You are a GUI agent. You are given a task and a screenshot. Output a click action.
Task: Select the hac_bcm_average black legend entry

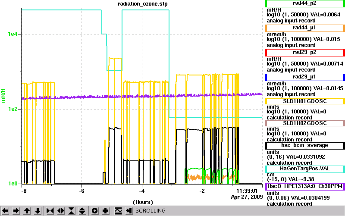tap(304, 146)
